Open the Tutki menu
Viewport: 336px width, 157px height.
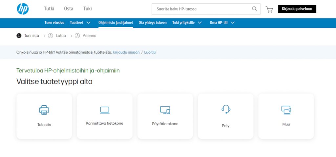pos(49,9)
